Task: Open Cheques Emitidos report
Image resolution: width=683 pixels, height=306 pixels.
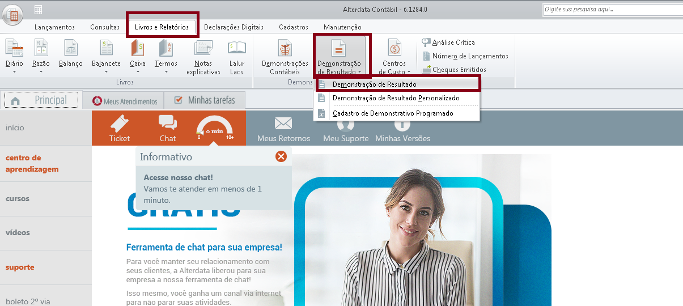Action: coord(454,69)
